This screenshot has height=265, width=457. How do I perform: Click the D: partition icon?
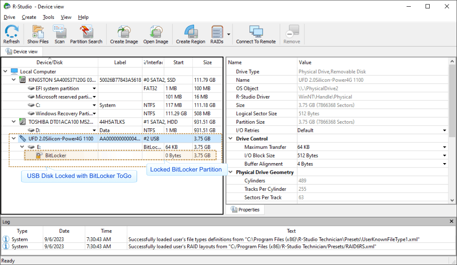(x=31, y=130)
